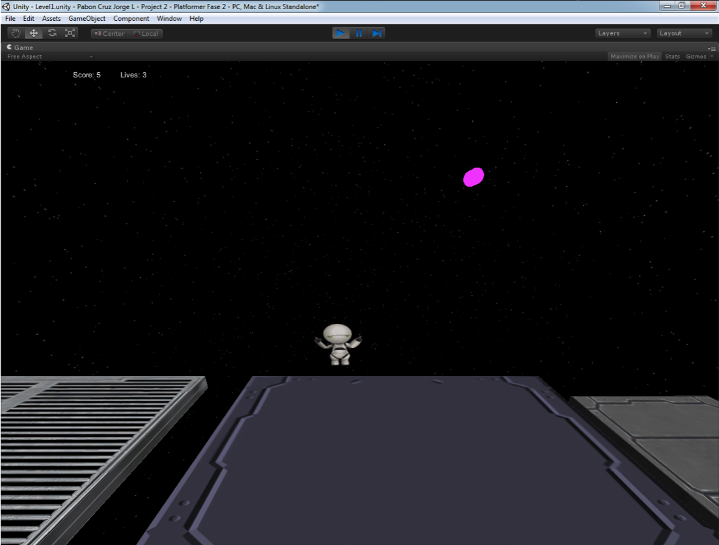Pause the running game

tap(359, 33)
